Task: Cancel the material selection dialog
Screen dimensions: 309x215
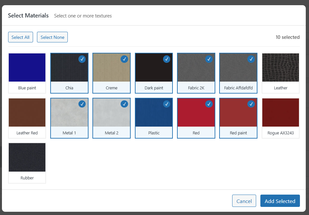Action: [244, 201]
